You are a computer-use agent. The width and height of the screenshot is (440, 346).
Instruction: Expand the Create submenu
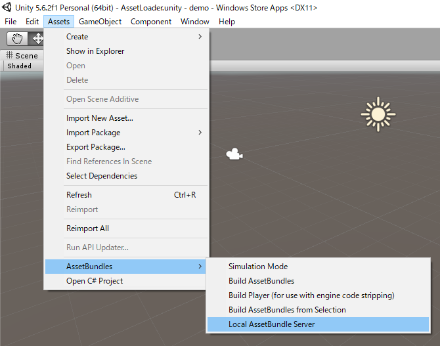(x=126, y=37)
